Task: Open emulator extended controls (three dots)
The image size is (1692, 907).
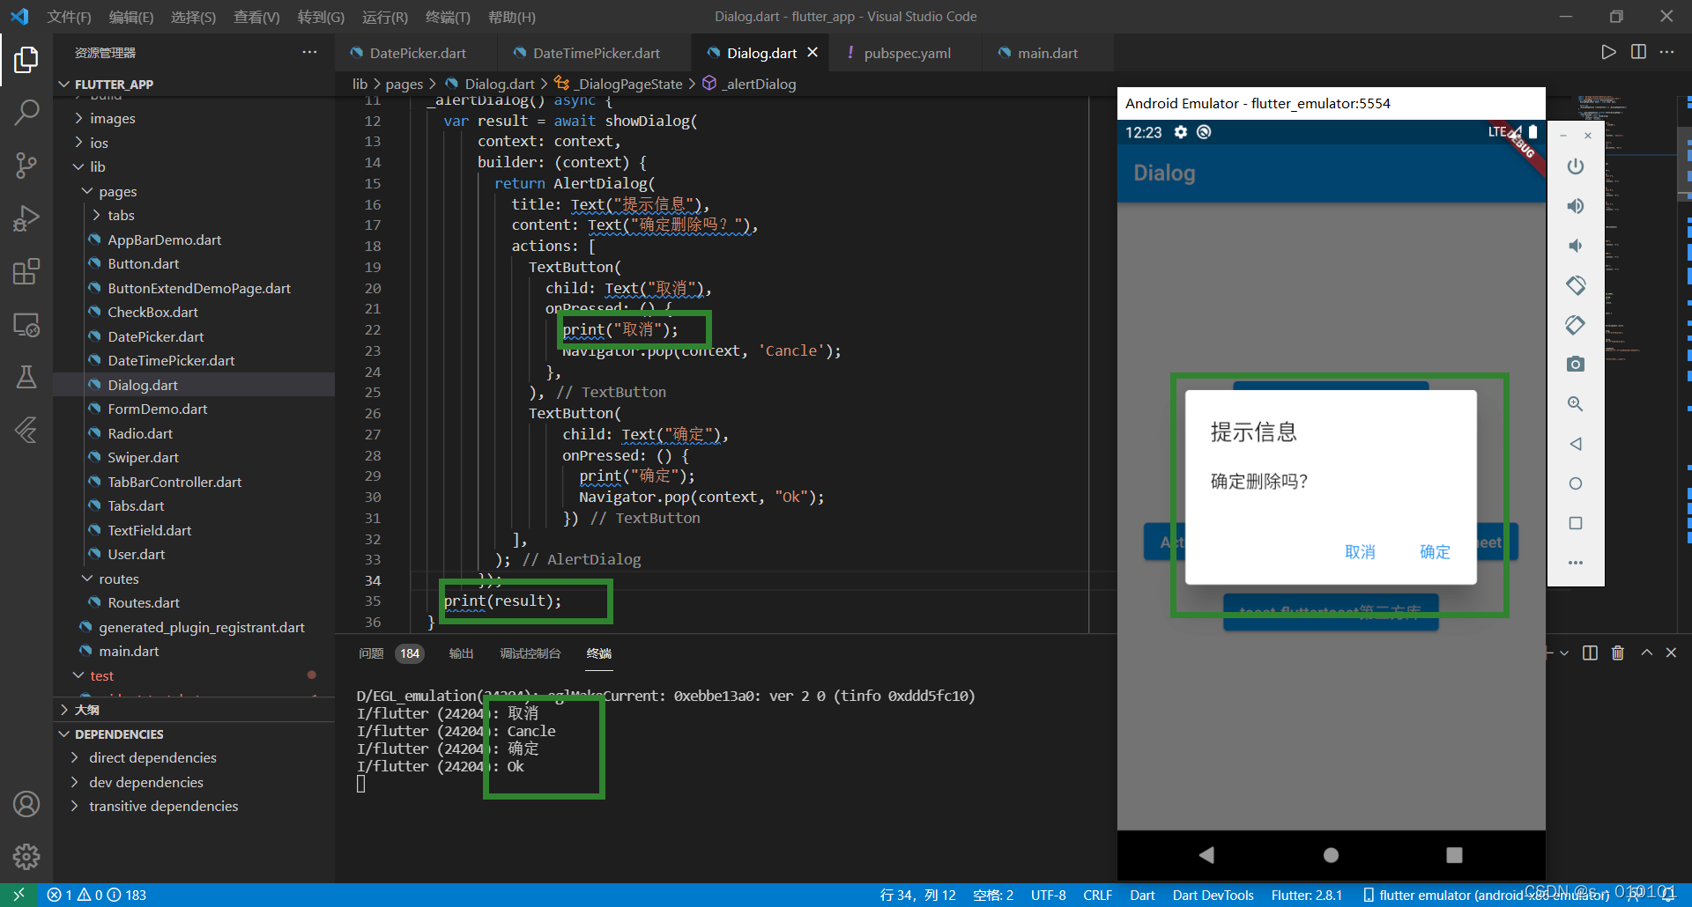Action: (x=1576, y=563)
